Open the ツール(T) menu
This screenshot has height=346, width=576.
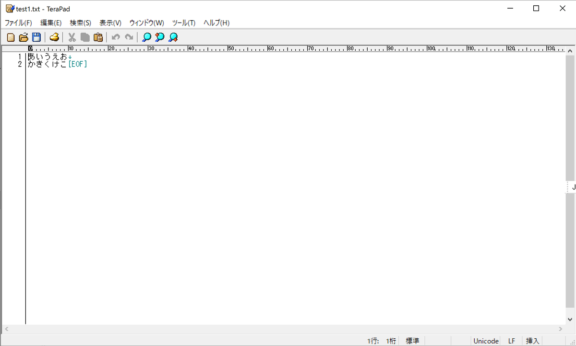pyautogui.click(x=183, y=23)
